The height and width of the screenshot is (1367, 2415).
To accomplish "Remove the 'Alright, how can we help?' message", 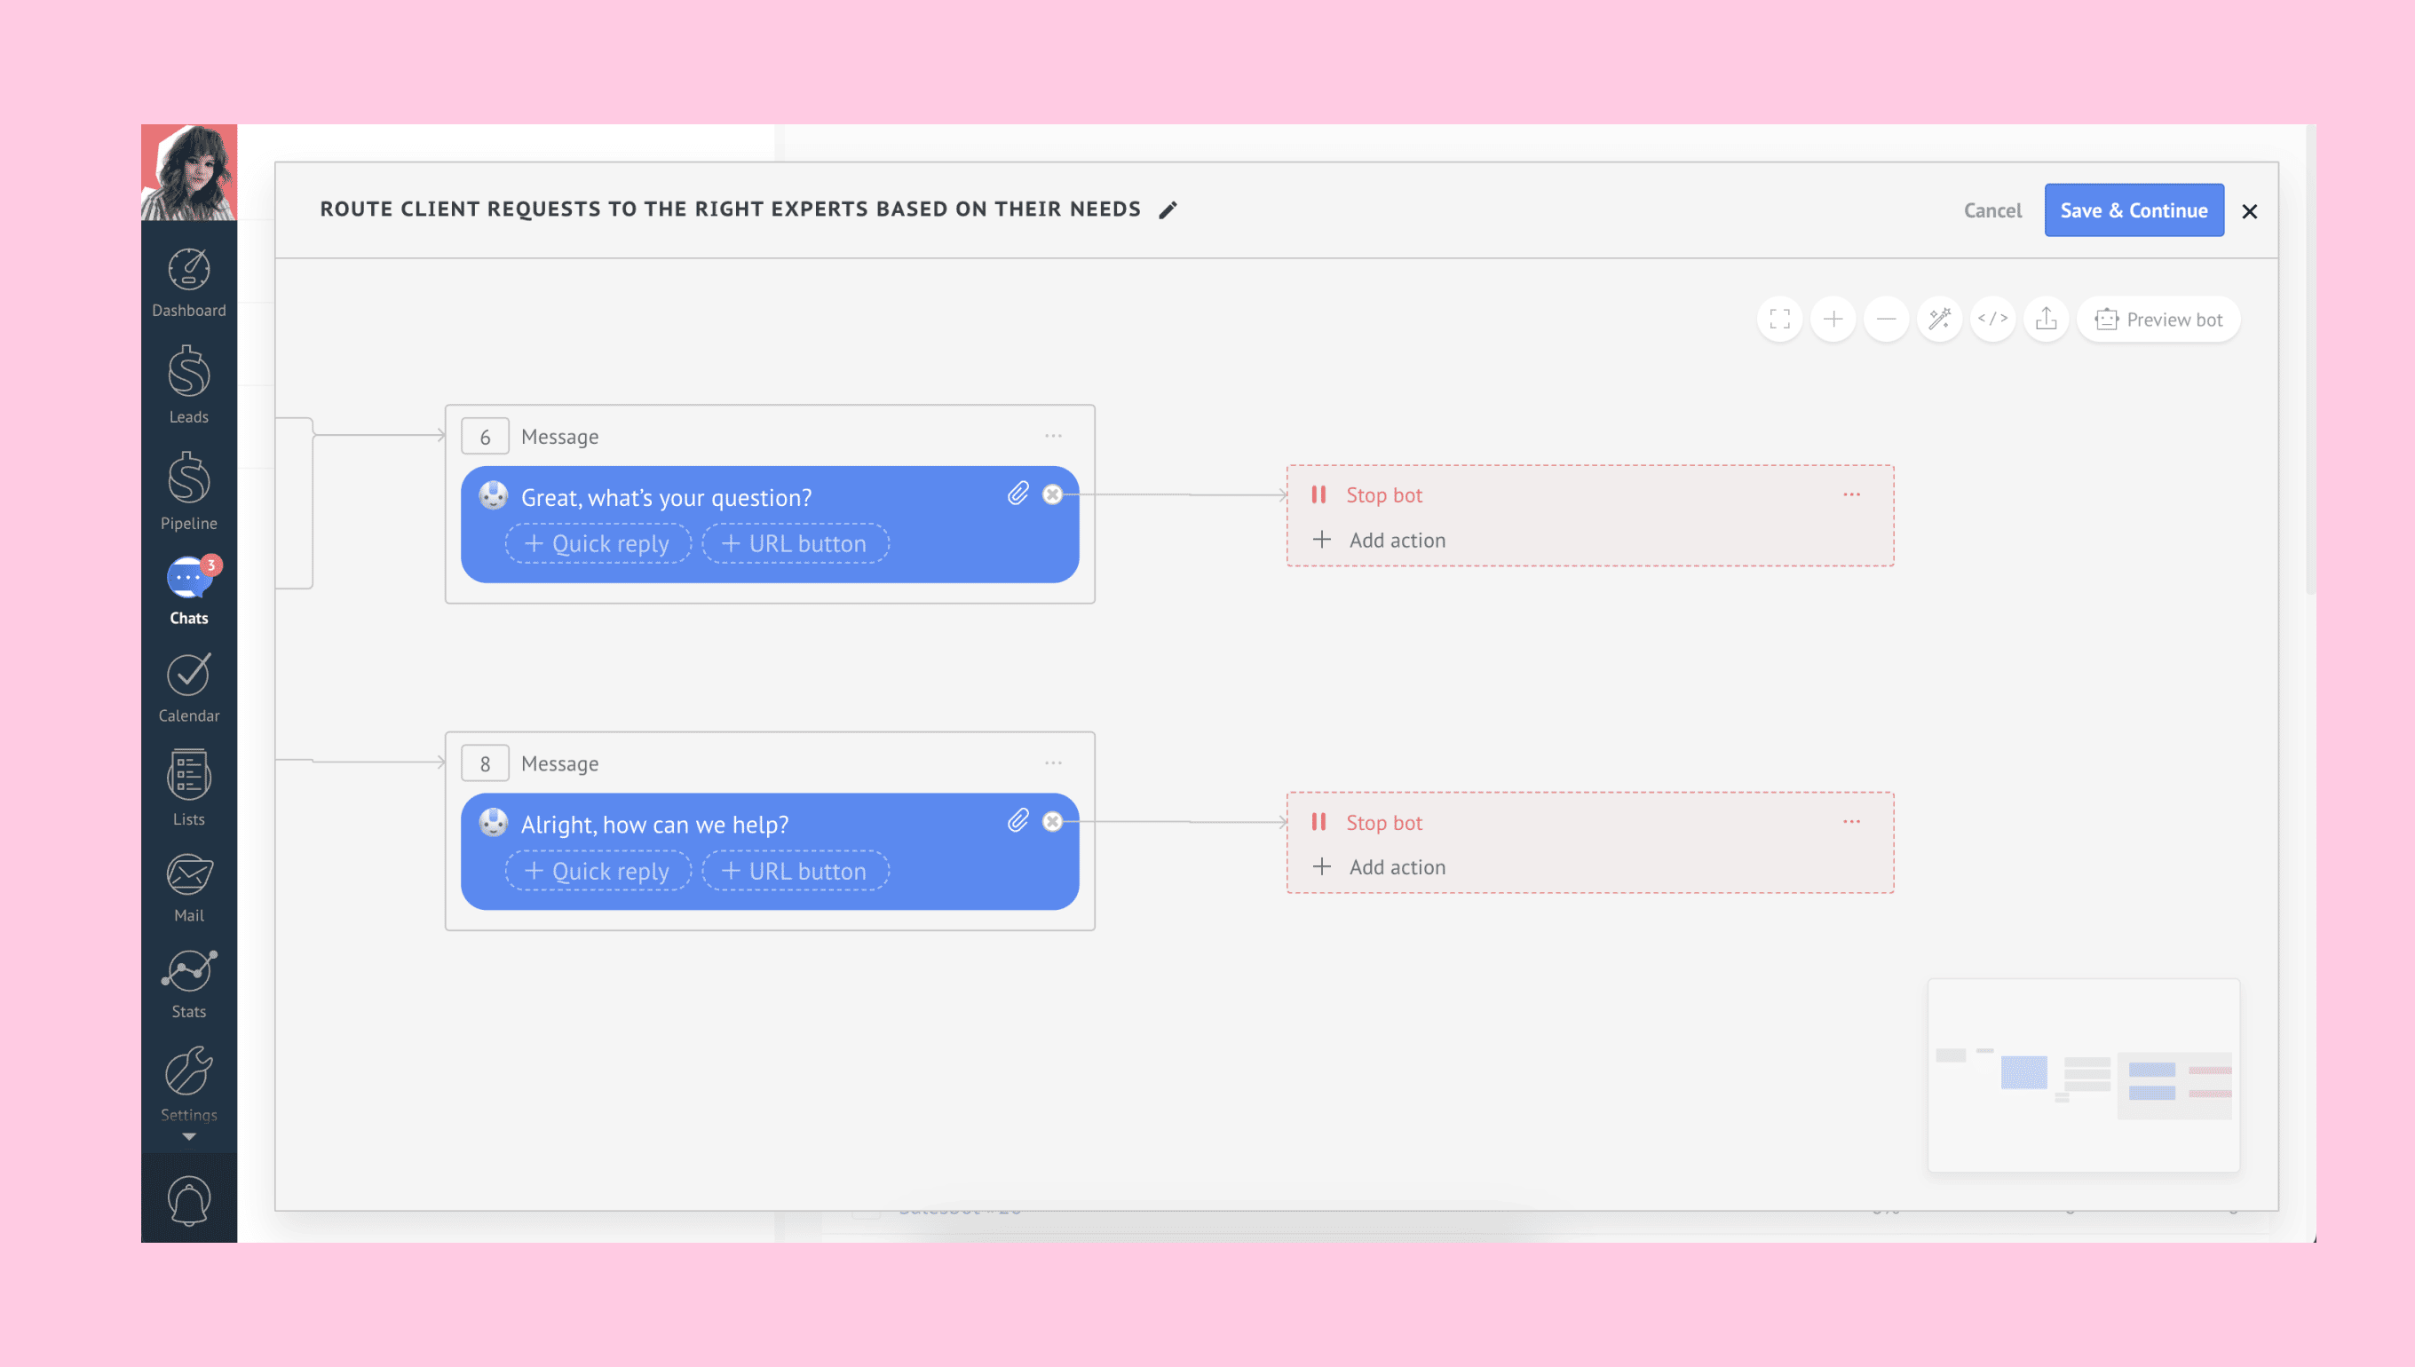I will [x=1053, y=821].
